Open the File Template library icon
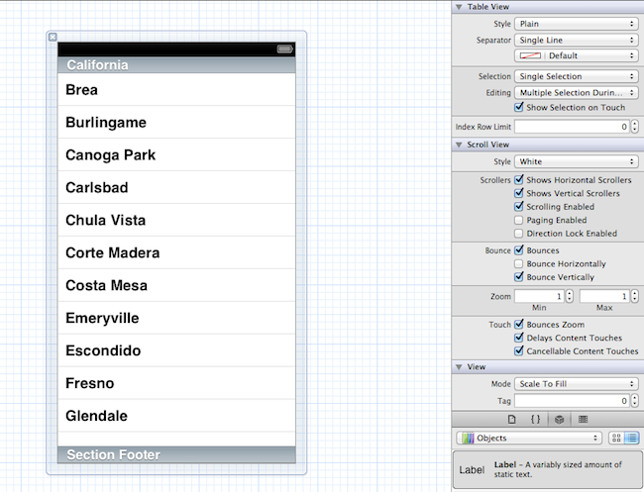Screen dimensions: 644x492 pos(511,420)
